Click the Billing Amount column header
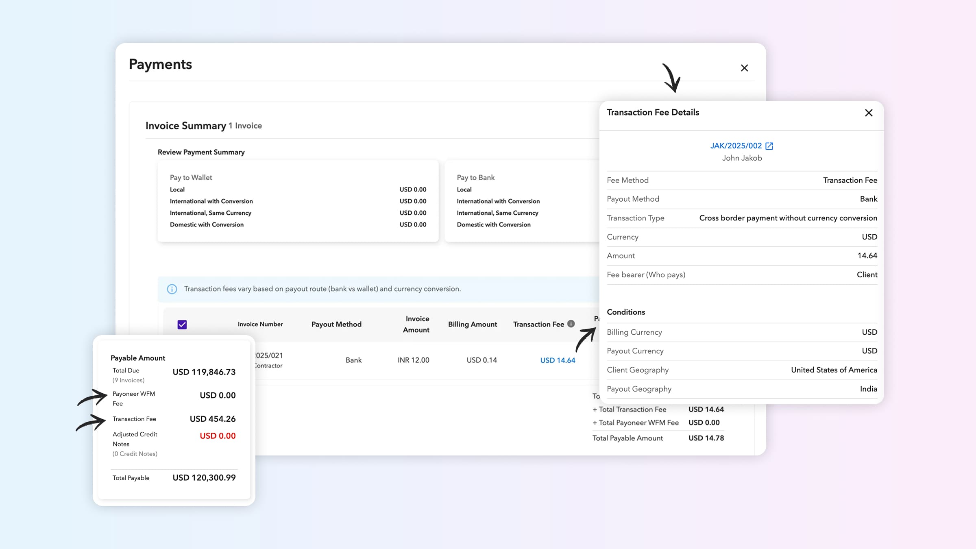The image size is (976, 549). click(x=472, y=324)
